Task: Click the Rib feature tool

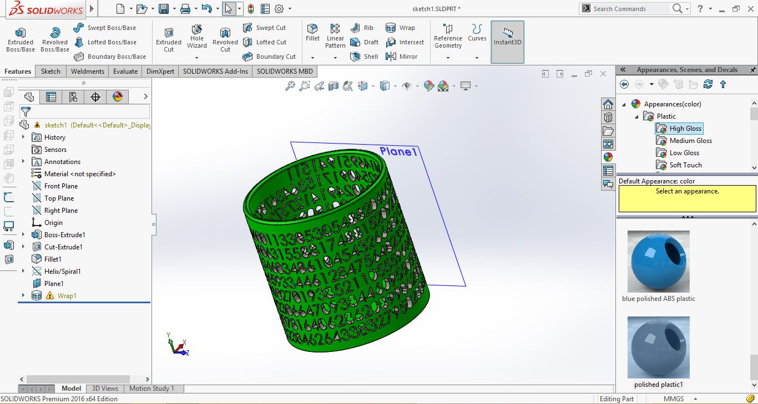Action: coord(362,28)
